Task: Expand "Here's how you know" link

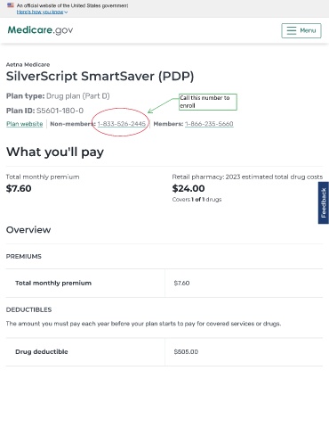Action: (x=40, y=12)
